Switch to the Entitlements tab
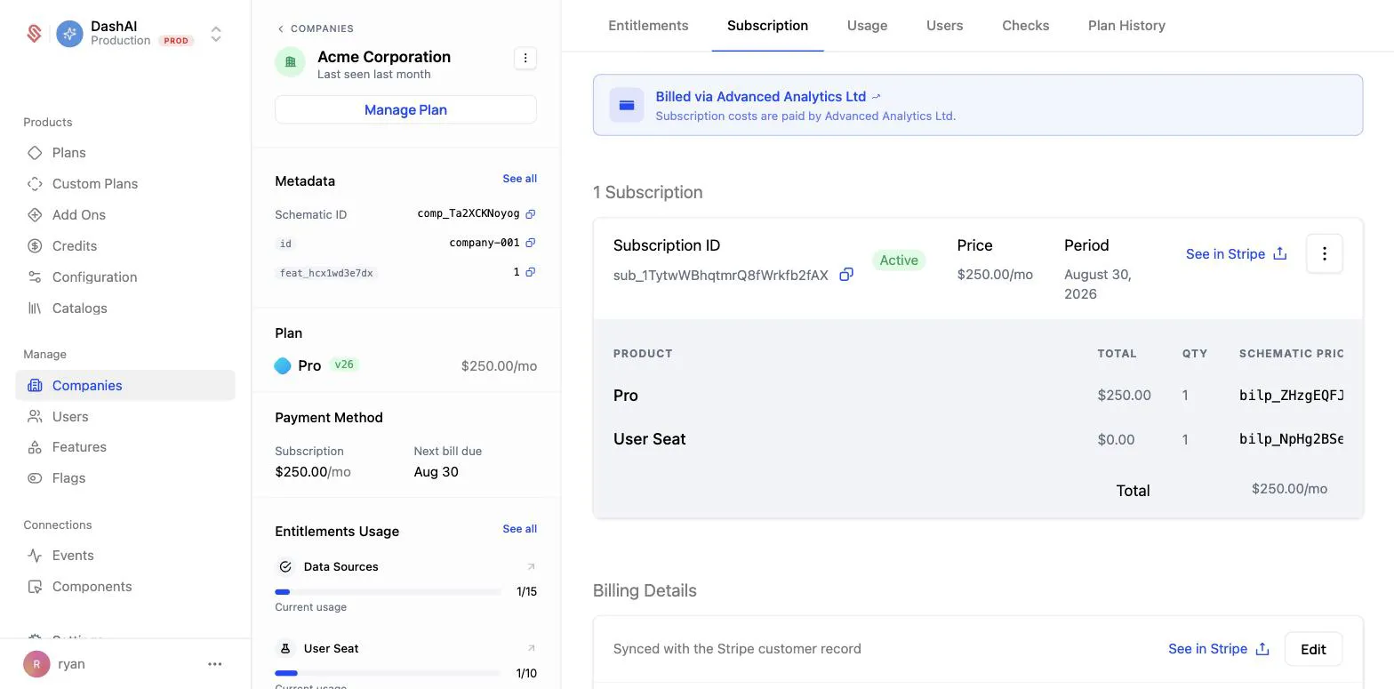The width and height of the screenshot is (1394, 689). (648, 26)
